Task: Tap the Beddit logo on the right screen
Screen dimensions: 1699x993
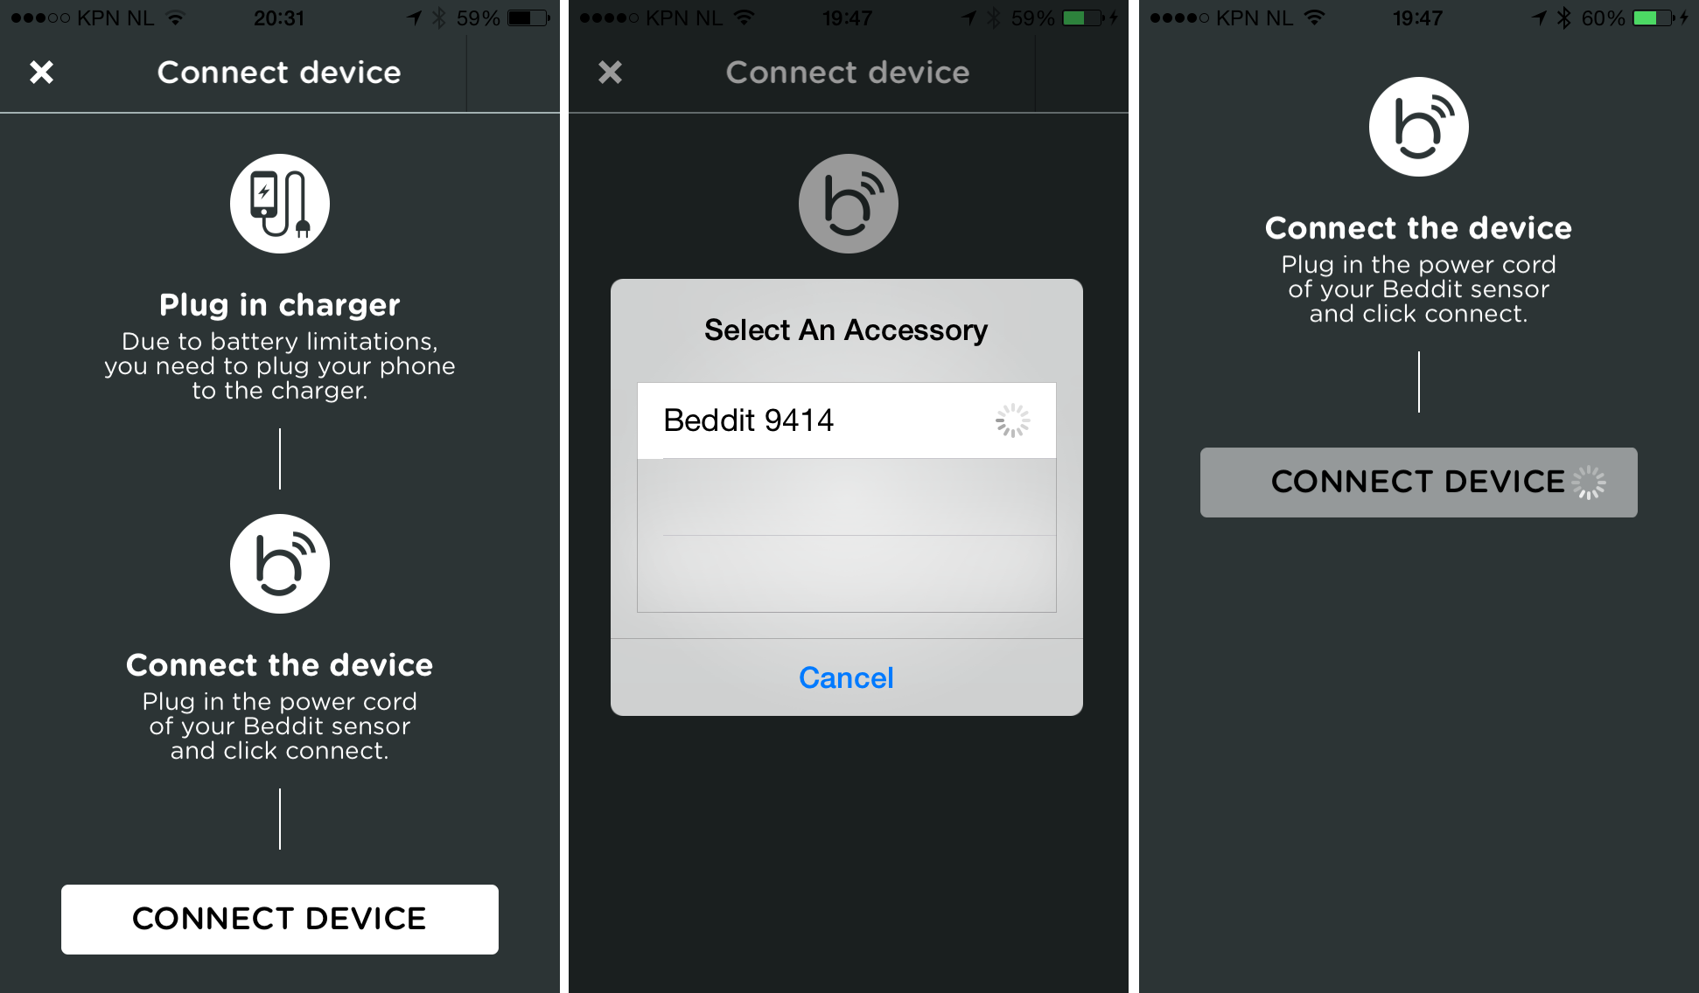Action: [1418, 127]
